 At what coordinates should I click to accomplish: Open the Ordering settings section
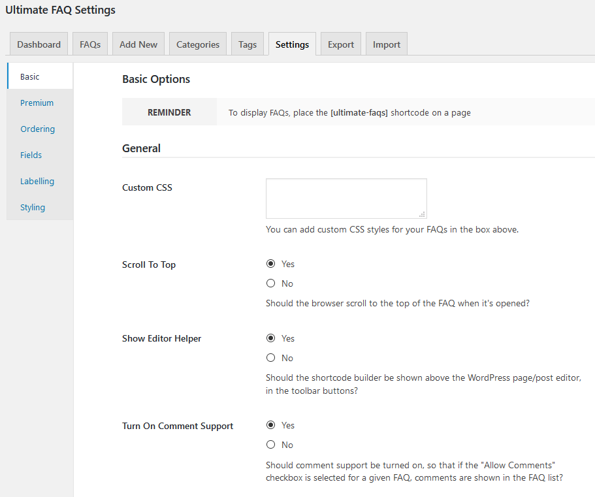click(38, 129)
